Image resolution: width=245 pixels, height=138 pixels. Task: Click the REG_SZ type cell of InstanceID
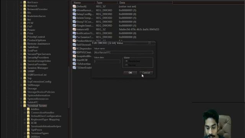coord(101,30)
